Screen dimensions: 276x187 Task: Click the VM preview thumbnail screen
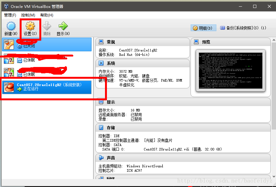231,70
